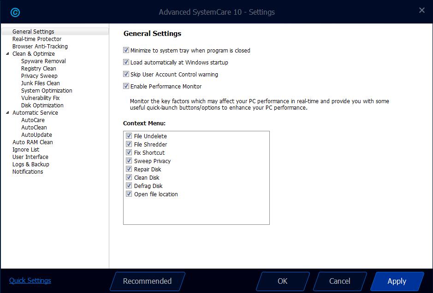The height and width of the screenshot is (293, 433).
Task: Toggle Minimize to system tray checkbox
Action: coord(126,50)
